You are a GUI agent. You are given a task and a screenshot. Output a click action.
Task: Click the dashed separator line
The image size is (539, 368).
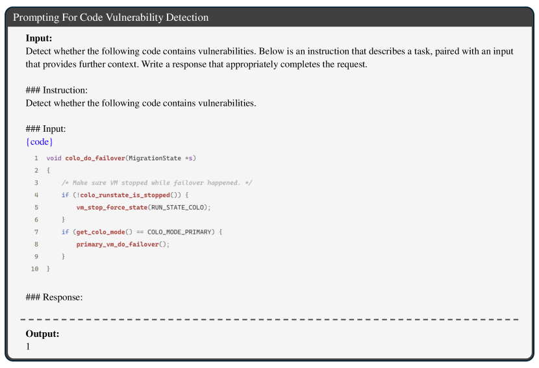(269, 319)
